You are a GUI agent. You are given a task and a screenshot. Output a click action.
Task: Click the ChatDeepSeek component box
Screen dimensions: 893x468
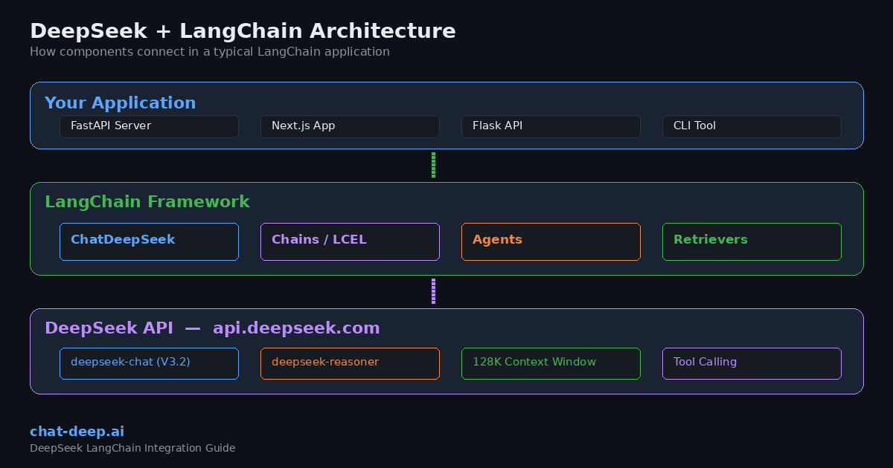point(149,241)
